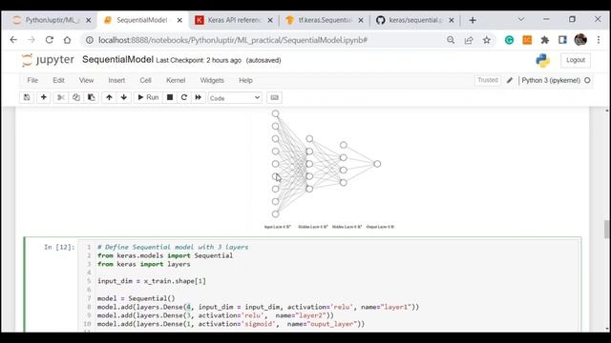Rename the SequentialModel notebook title
The width and height of the screenshot is (611, 343).
117,59
